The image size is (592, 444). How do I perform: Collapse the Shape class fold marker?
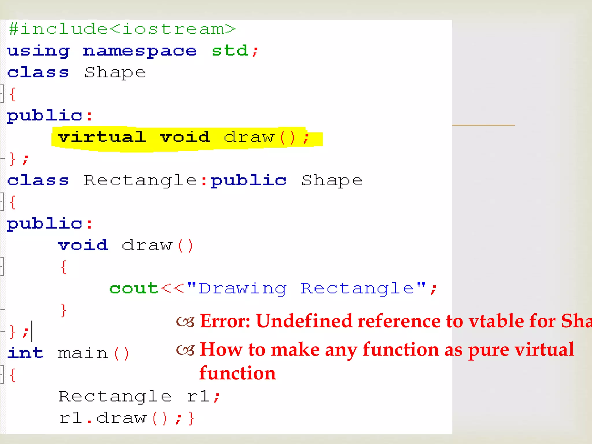pos(2,93)
